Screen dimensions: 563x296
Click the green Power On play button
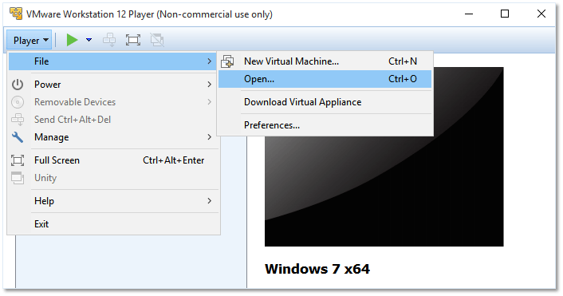pos(73,40)
